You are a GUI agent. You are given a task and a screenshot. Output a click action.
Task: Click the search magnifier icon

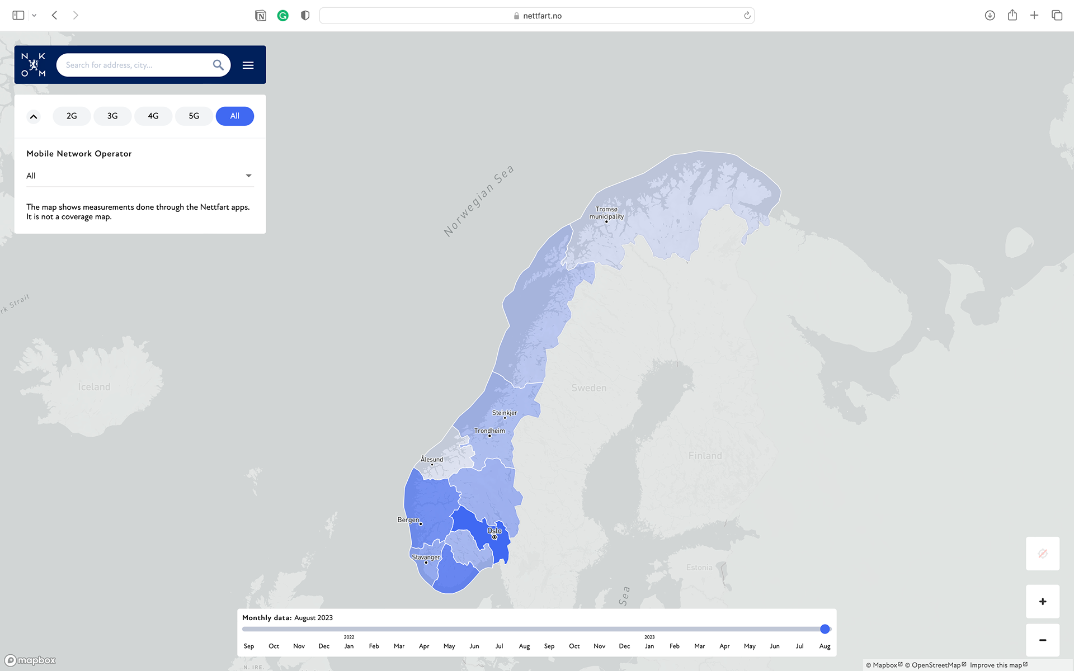218,65
